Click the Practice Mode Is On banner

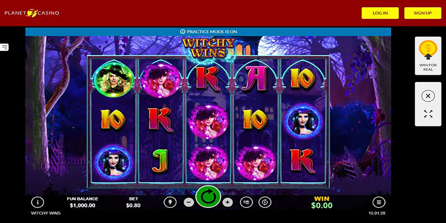point(208,32)
